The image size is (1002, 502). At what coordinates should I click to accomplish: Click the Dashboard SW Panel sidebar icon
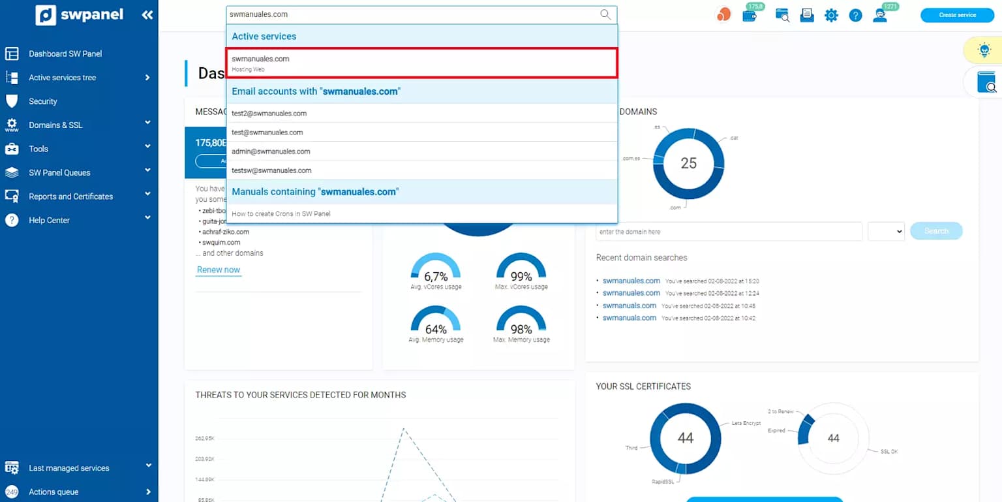pyautogui.click(x=12, y=54)
